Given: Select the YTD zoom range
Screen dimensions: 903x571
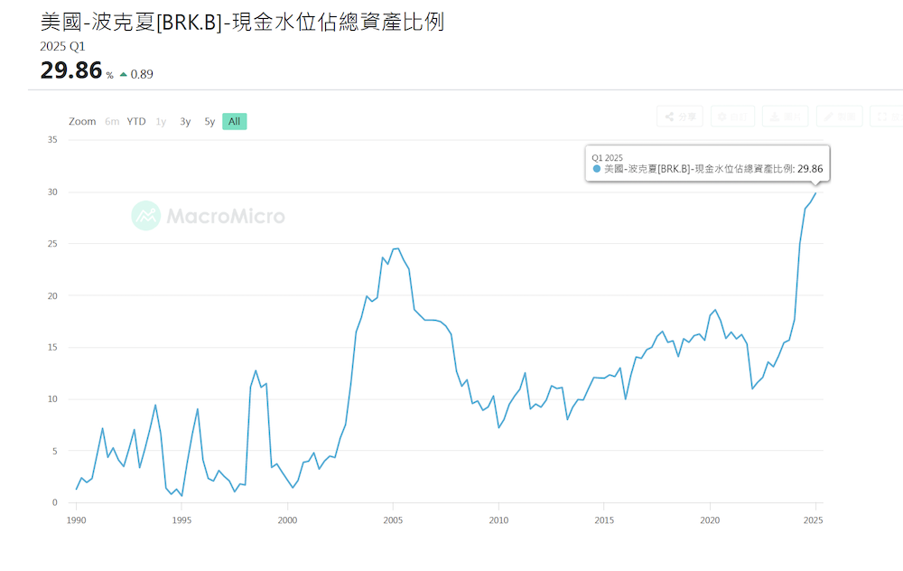Looking at the screenshot, I should pos(136,122).
